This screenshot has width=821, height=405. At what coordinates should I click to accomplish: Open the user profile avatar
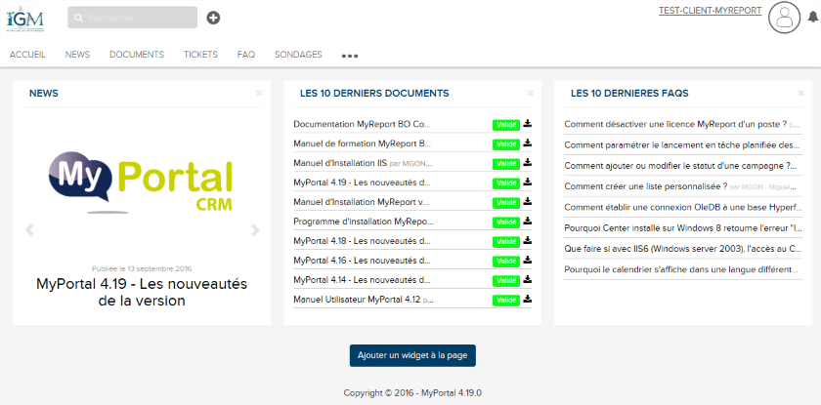pyautogui.click(x=784, y=18)
